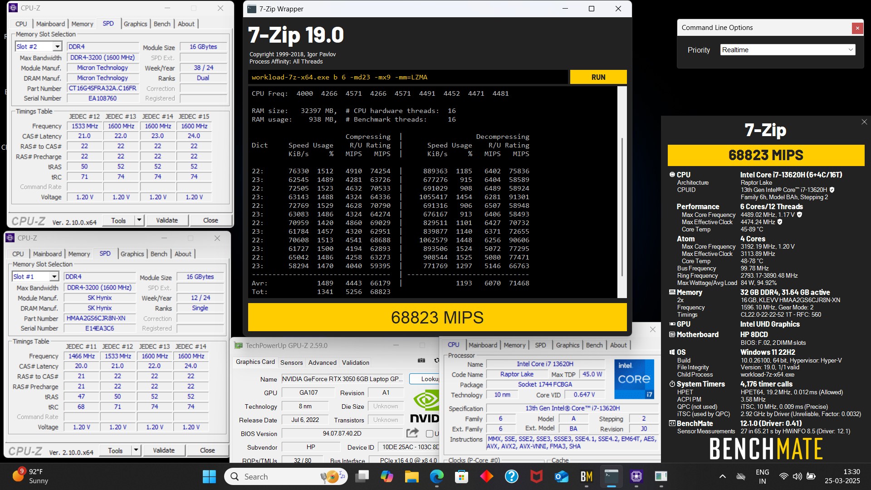Click the shield beside Max Core Frequency 4489.02 MHz
The width and height of the screenshot is (871, 490).
point(799,215)
